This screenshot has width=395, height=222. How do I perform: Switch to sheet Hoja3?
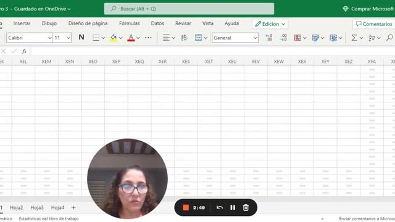37,208
